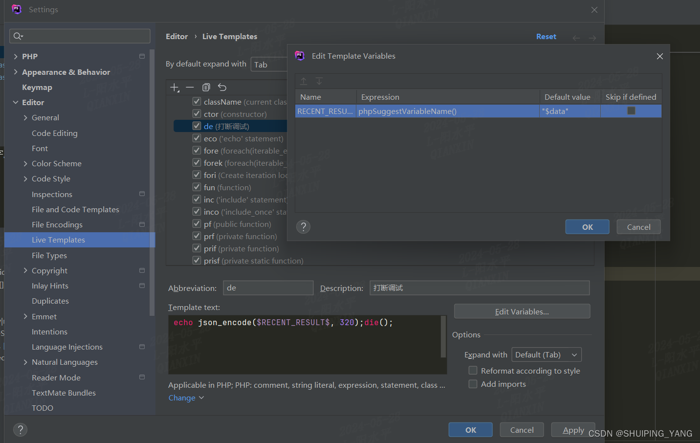Open the Change context dropdown
The height and width of the screenshot is (443, 700).
pos(186,398)
